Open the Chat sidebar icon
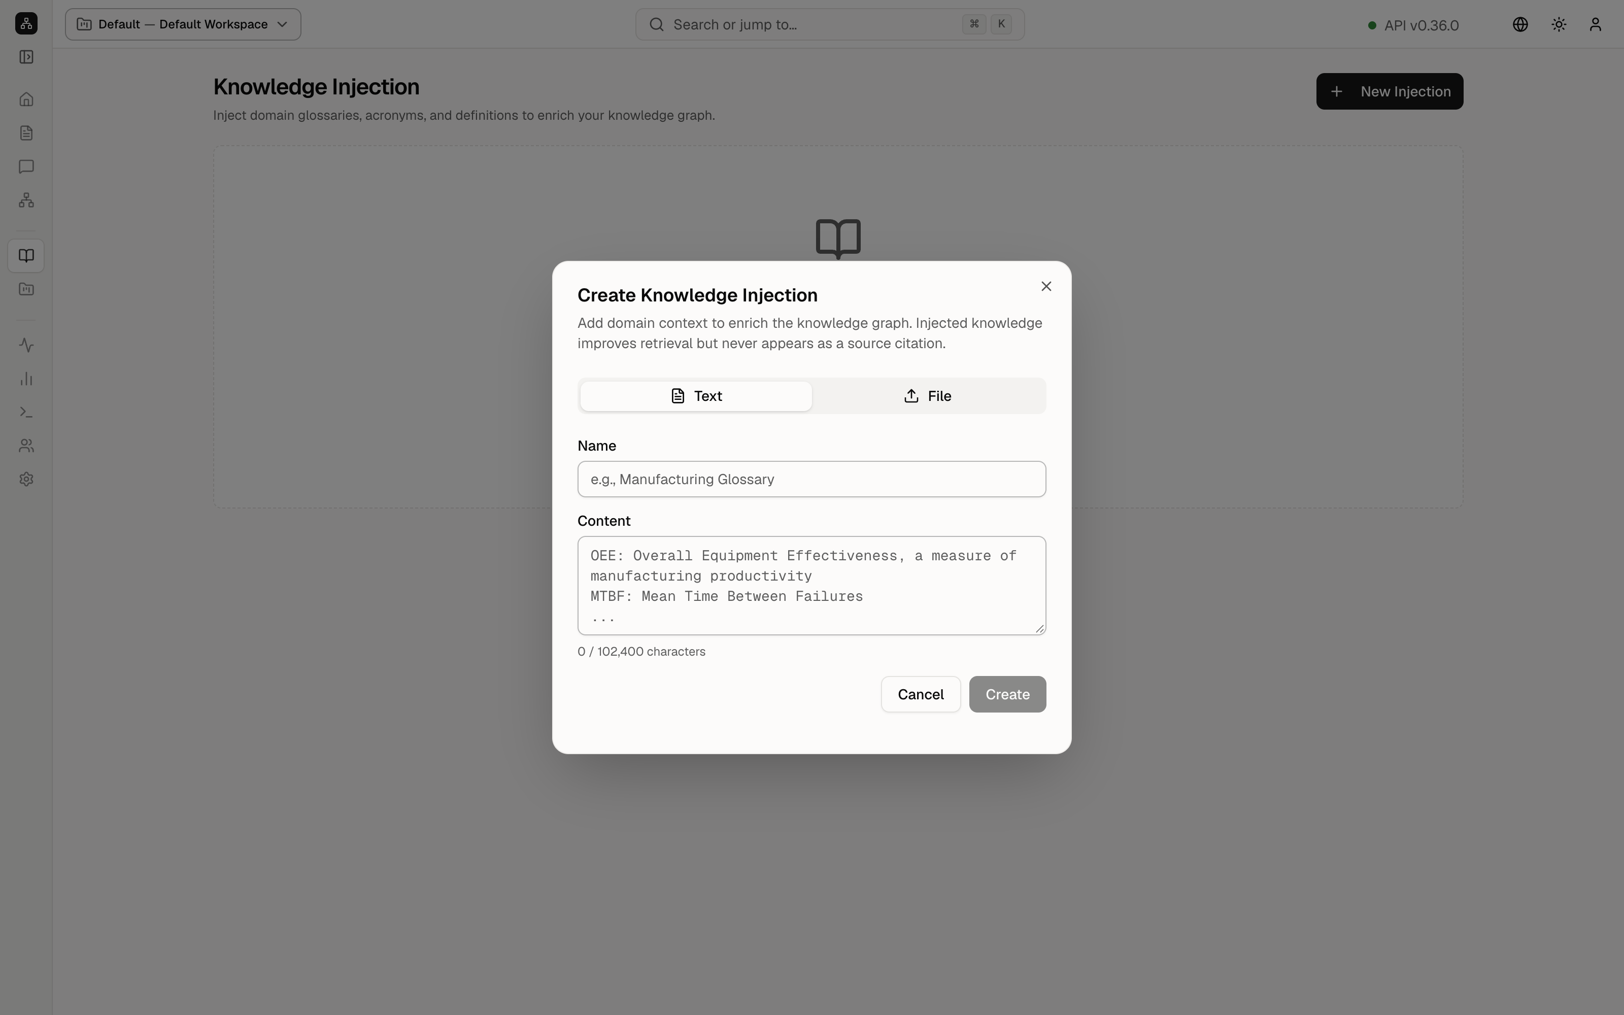The width and height of the screenshot is (1624, 1015). 26,166
